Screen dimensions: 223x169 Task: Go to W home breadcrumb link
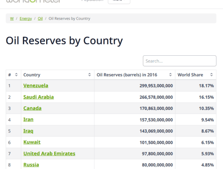12,18
